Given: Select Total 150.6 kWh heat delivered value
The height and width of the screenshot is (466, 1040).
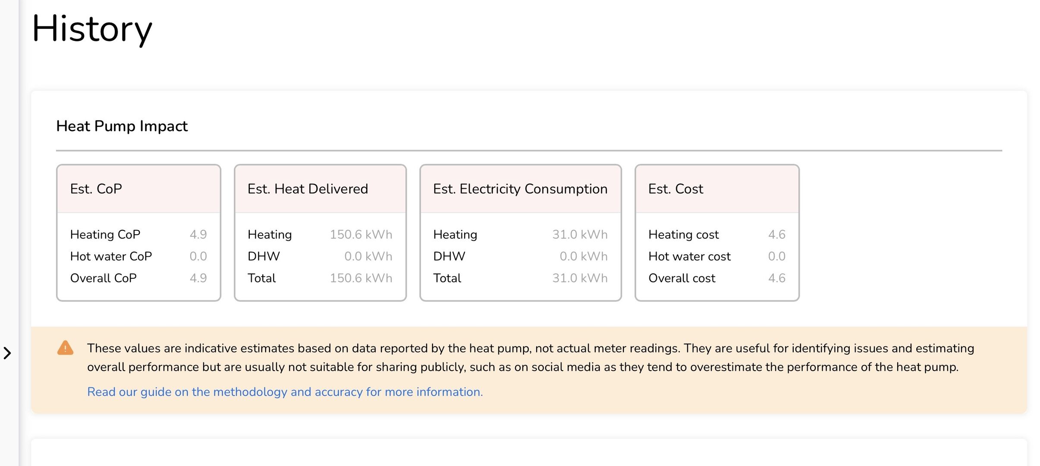Looking at the screenshot, I should (x=361, y=278).
